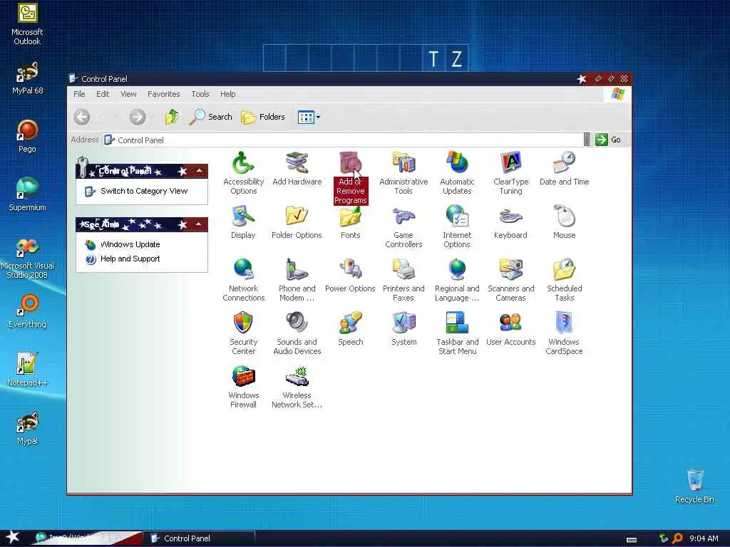This screenshot has height=547, width=730.
Task: Open the View menu
Action: (x=128, y=94)
